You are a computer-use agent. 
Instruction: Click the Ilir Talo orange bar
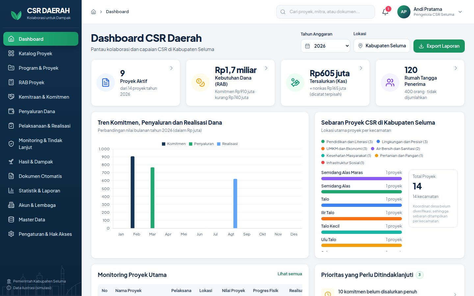(x=361, y=219)
